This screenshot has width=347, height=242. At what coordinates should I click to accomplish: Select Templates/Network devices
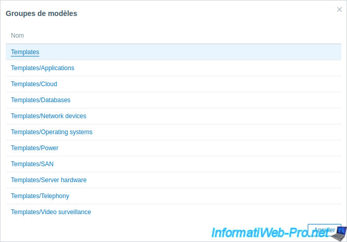49,116
